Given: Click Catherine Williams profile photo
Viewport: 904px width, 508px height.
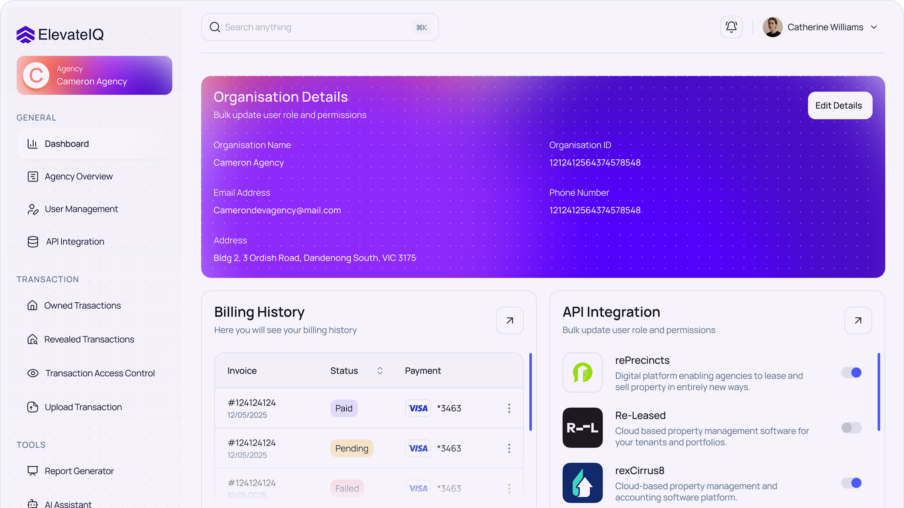Looking at the screenshot, I should 772,27.
